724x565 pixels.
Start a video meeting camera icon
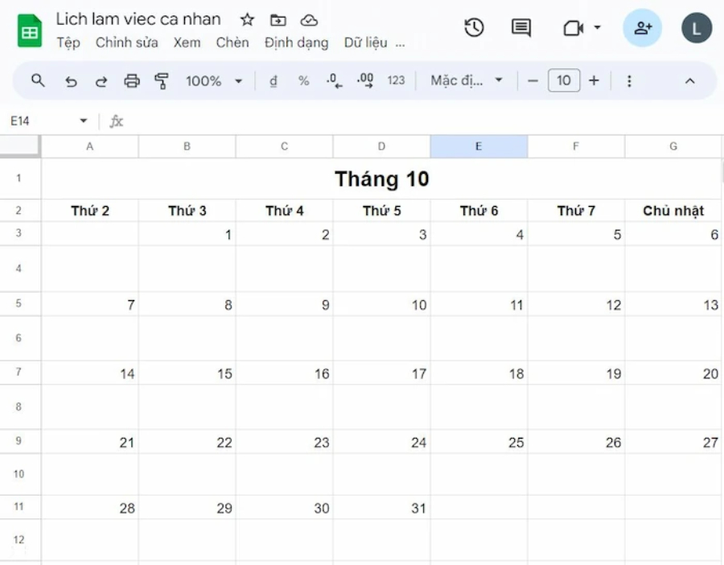click(573, 28)
